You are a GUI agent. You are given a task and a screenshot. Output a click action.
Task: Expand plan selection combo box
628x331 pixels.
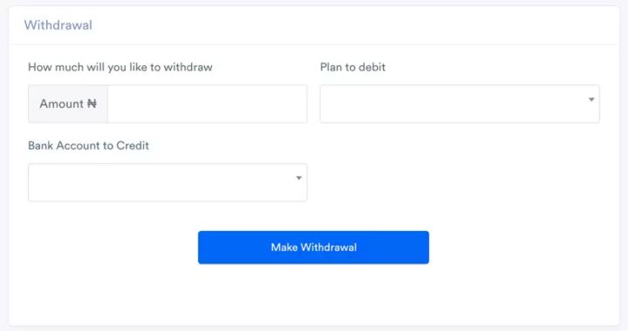pos(460,104)
